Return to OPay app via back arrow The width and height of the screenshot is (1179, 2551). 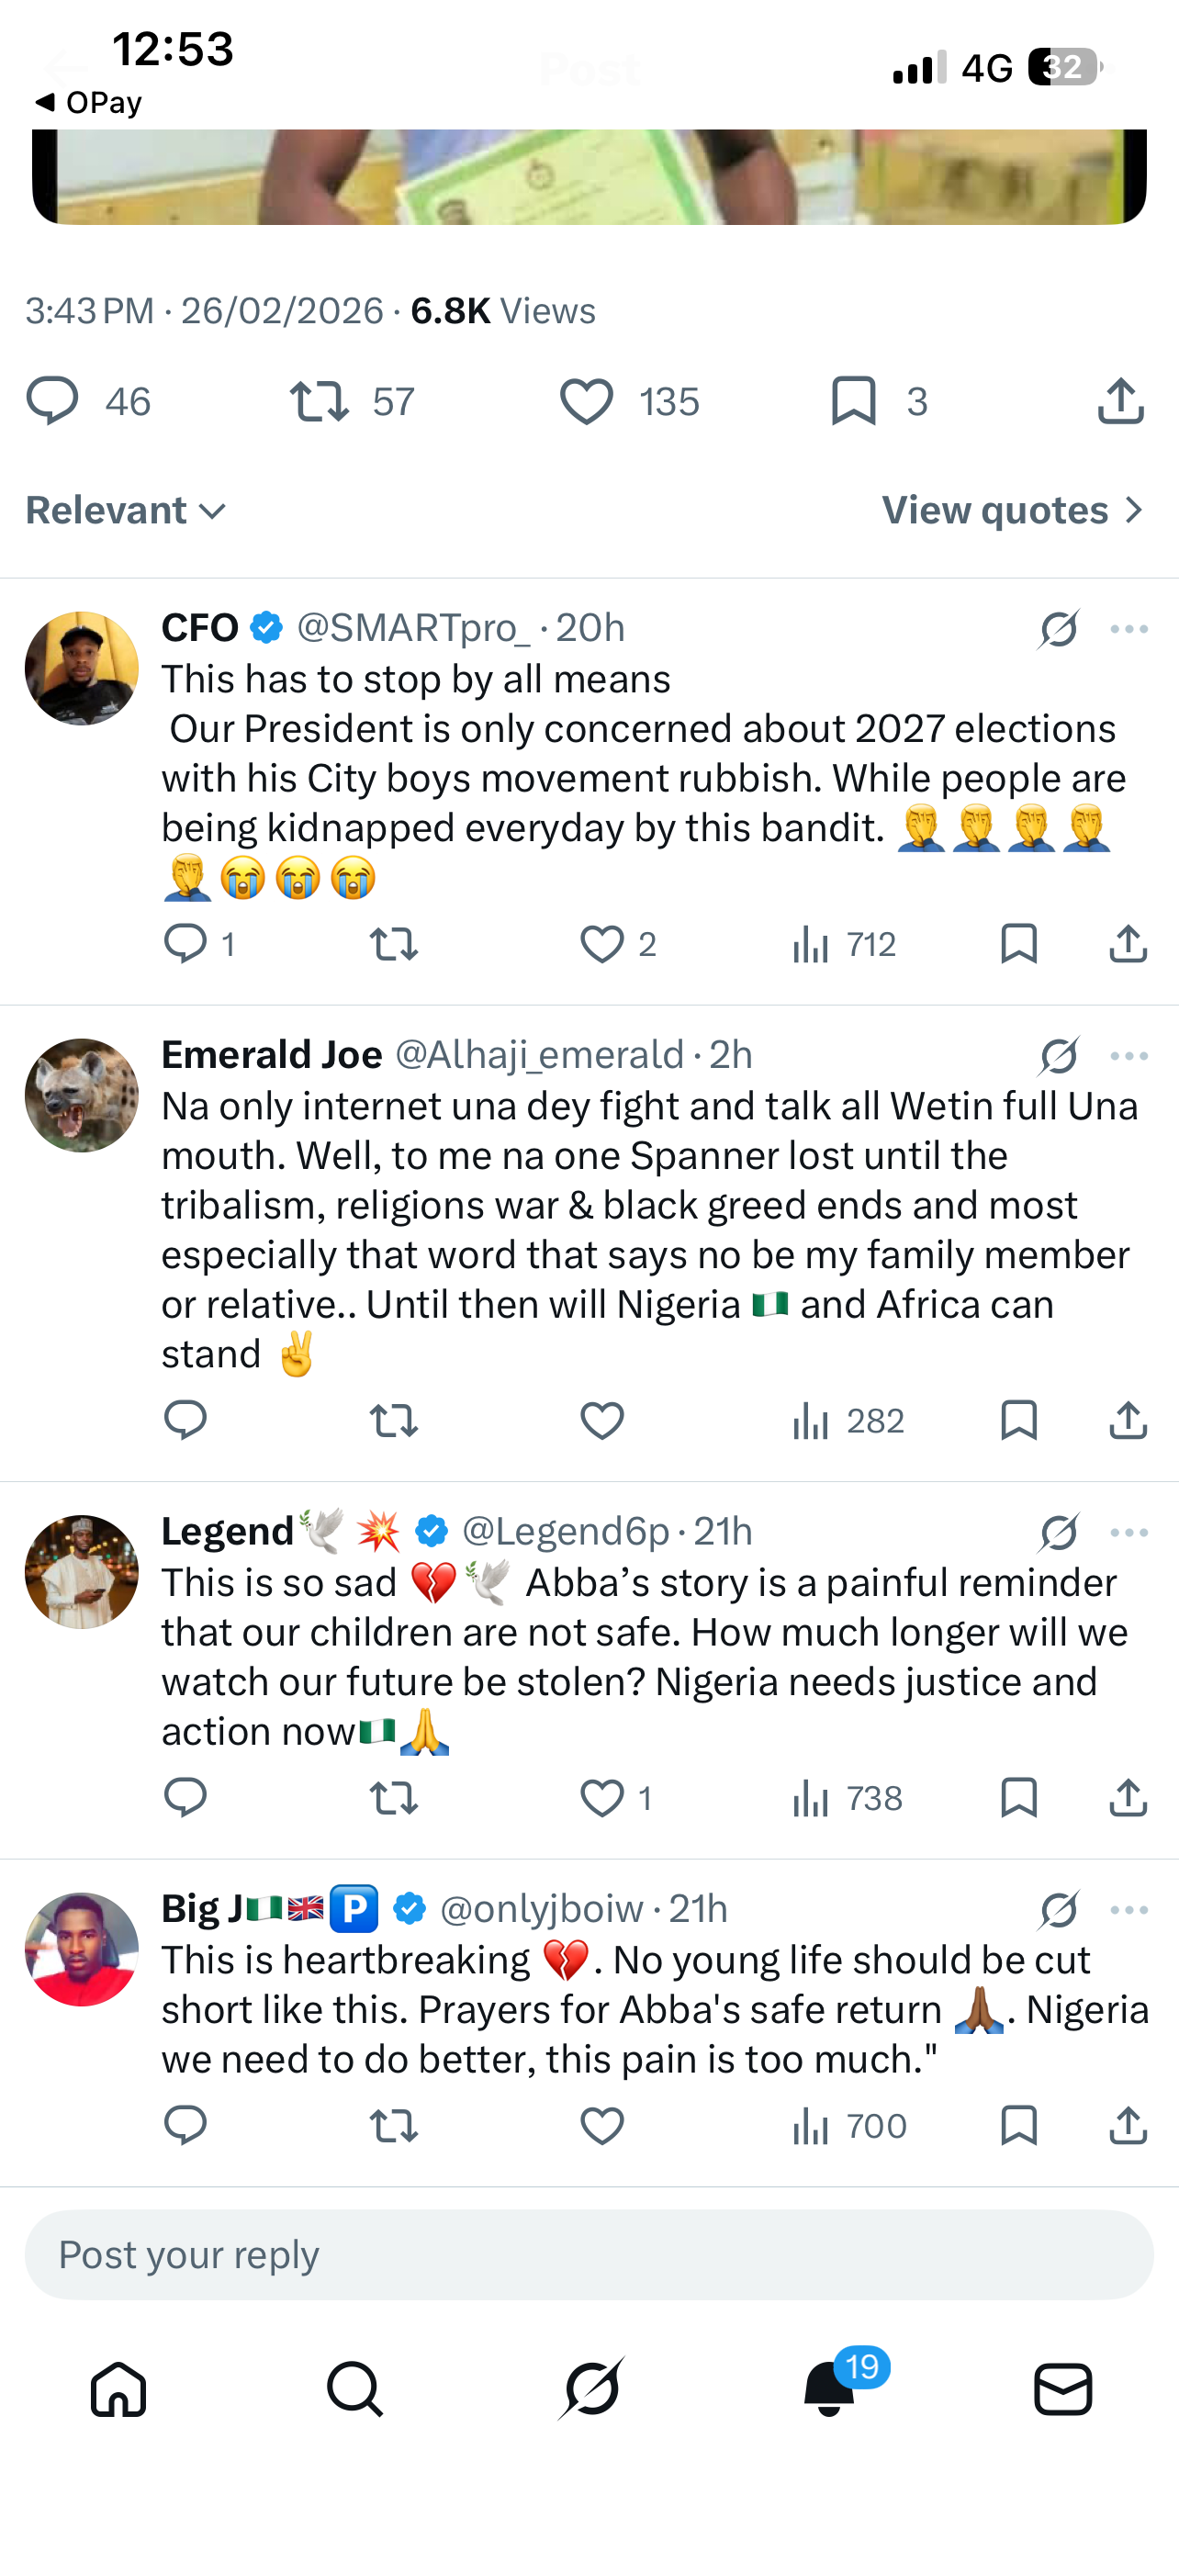click(87, 102)
